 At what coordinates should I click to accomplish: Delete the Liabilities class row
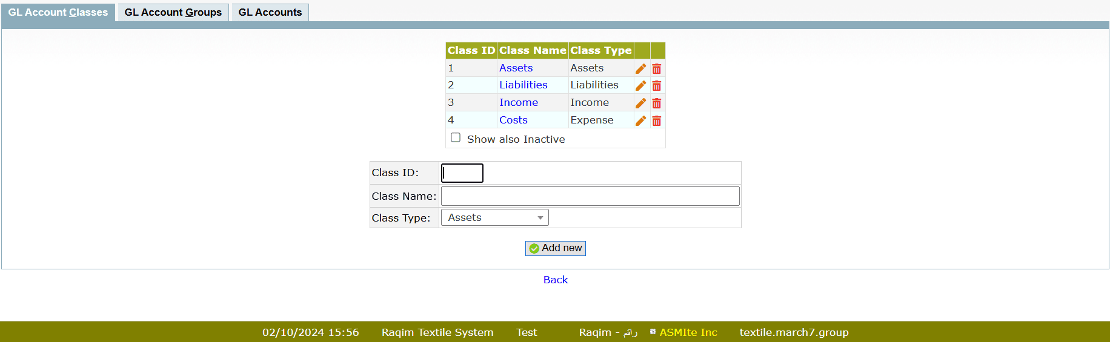pos(656,85)
